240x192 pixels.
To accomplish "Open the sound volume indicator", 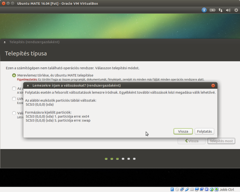I will (228, 10).
